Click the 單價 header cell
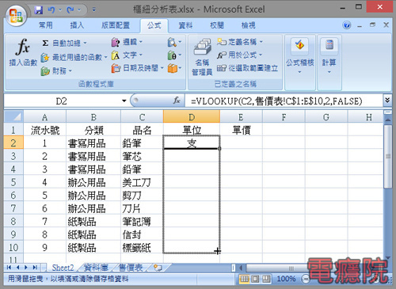This screenshot has height=289, width=396. [x=241, y=130]
